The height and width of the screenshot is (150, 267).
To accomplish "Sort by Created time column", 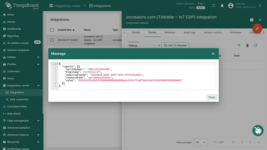I will click(66, 30).
